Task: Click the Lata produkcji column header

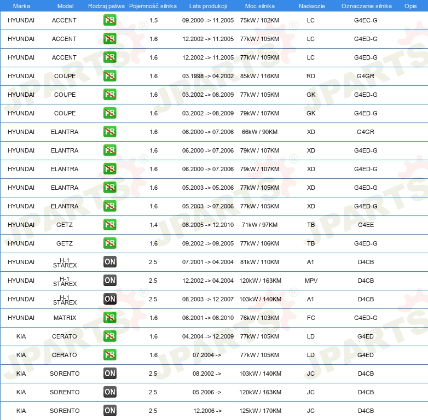Action: tap(208, 6)
